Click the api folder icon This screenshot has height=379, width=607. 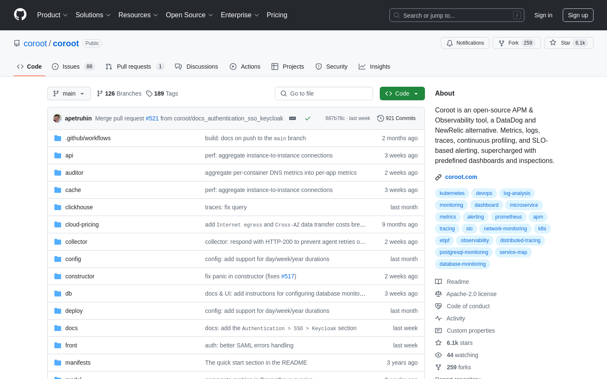[58, 155]
